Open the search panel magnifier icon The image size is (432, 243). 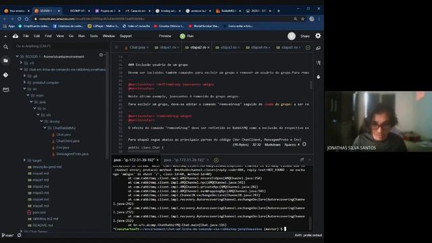pyautogui.click(x=5, y=47)
